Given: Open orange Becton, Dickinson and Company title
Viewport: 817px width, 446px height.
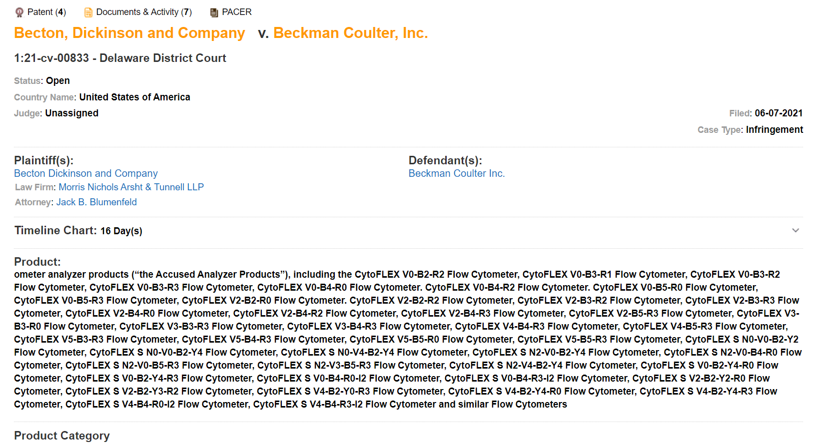Looking at the screenshot, I should pyautogui.click(x=129, y=33).
